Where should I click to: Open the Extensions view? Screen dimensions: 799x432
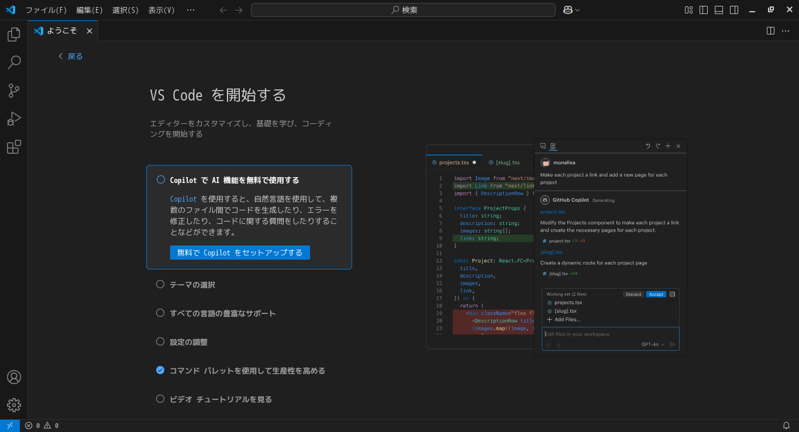(x=14, y=147)
